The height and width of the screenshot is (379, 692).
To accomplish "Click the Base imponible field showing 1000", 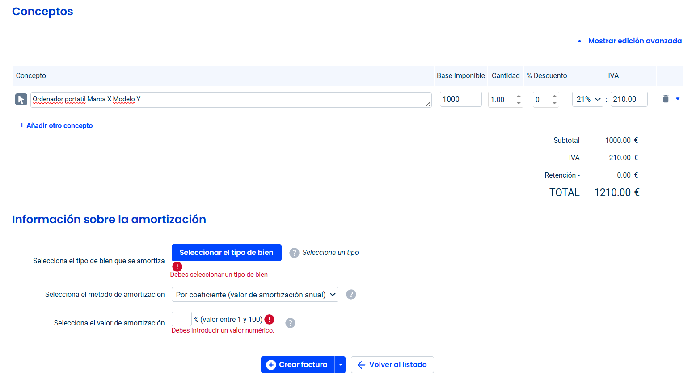I will tap(461, 99).
